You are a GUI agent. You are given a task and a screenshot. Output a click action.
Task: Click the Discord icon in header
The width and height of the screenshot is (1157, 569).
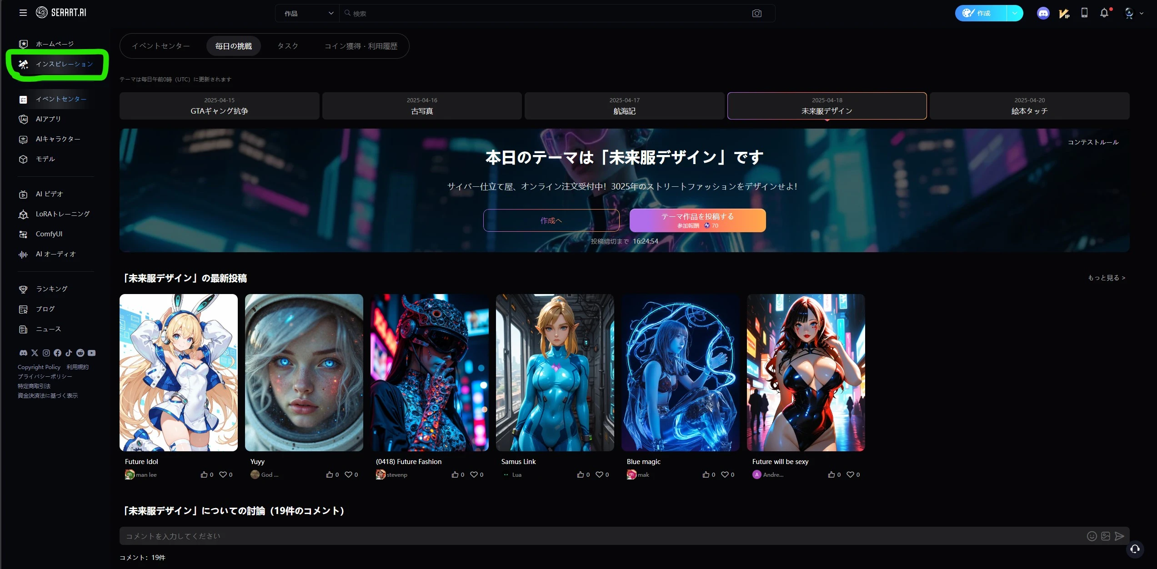(x=1043, y=13)
